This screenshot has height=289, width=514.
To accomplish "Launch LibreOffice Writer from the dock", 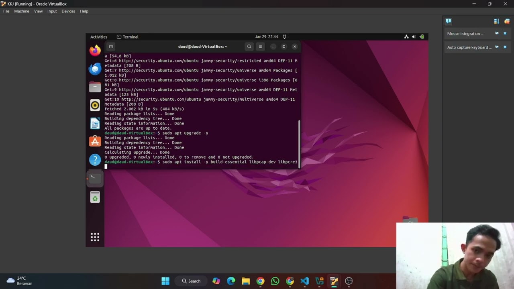I will point(95,123).
